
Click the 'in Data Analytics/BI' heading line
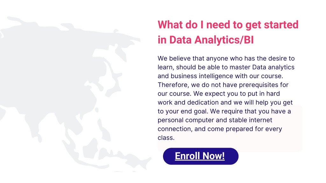pos(206,40)
